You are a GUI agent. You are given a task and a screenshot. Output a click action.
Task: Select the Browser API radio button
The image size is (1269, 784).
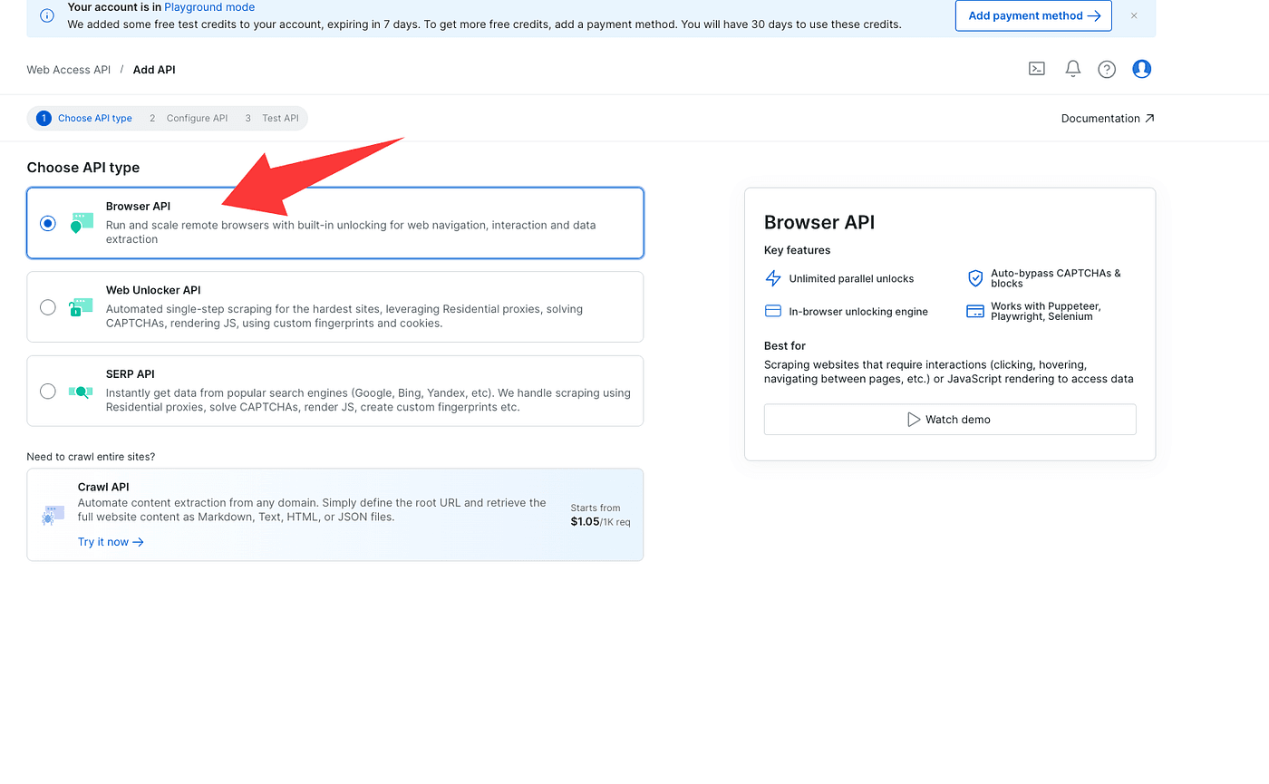pyautogui.click(x=48, y=223)
